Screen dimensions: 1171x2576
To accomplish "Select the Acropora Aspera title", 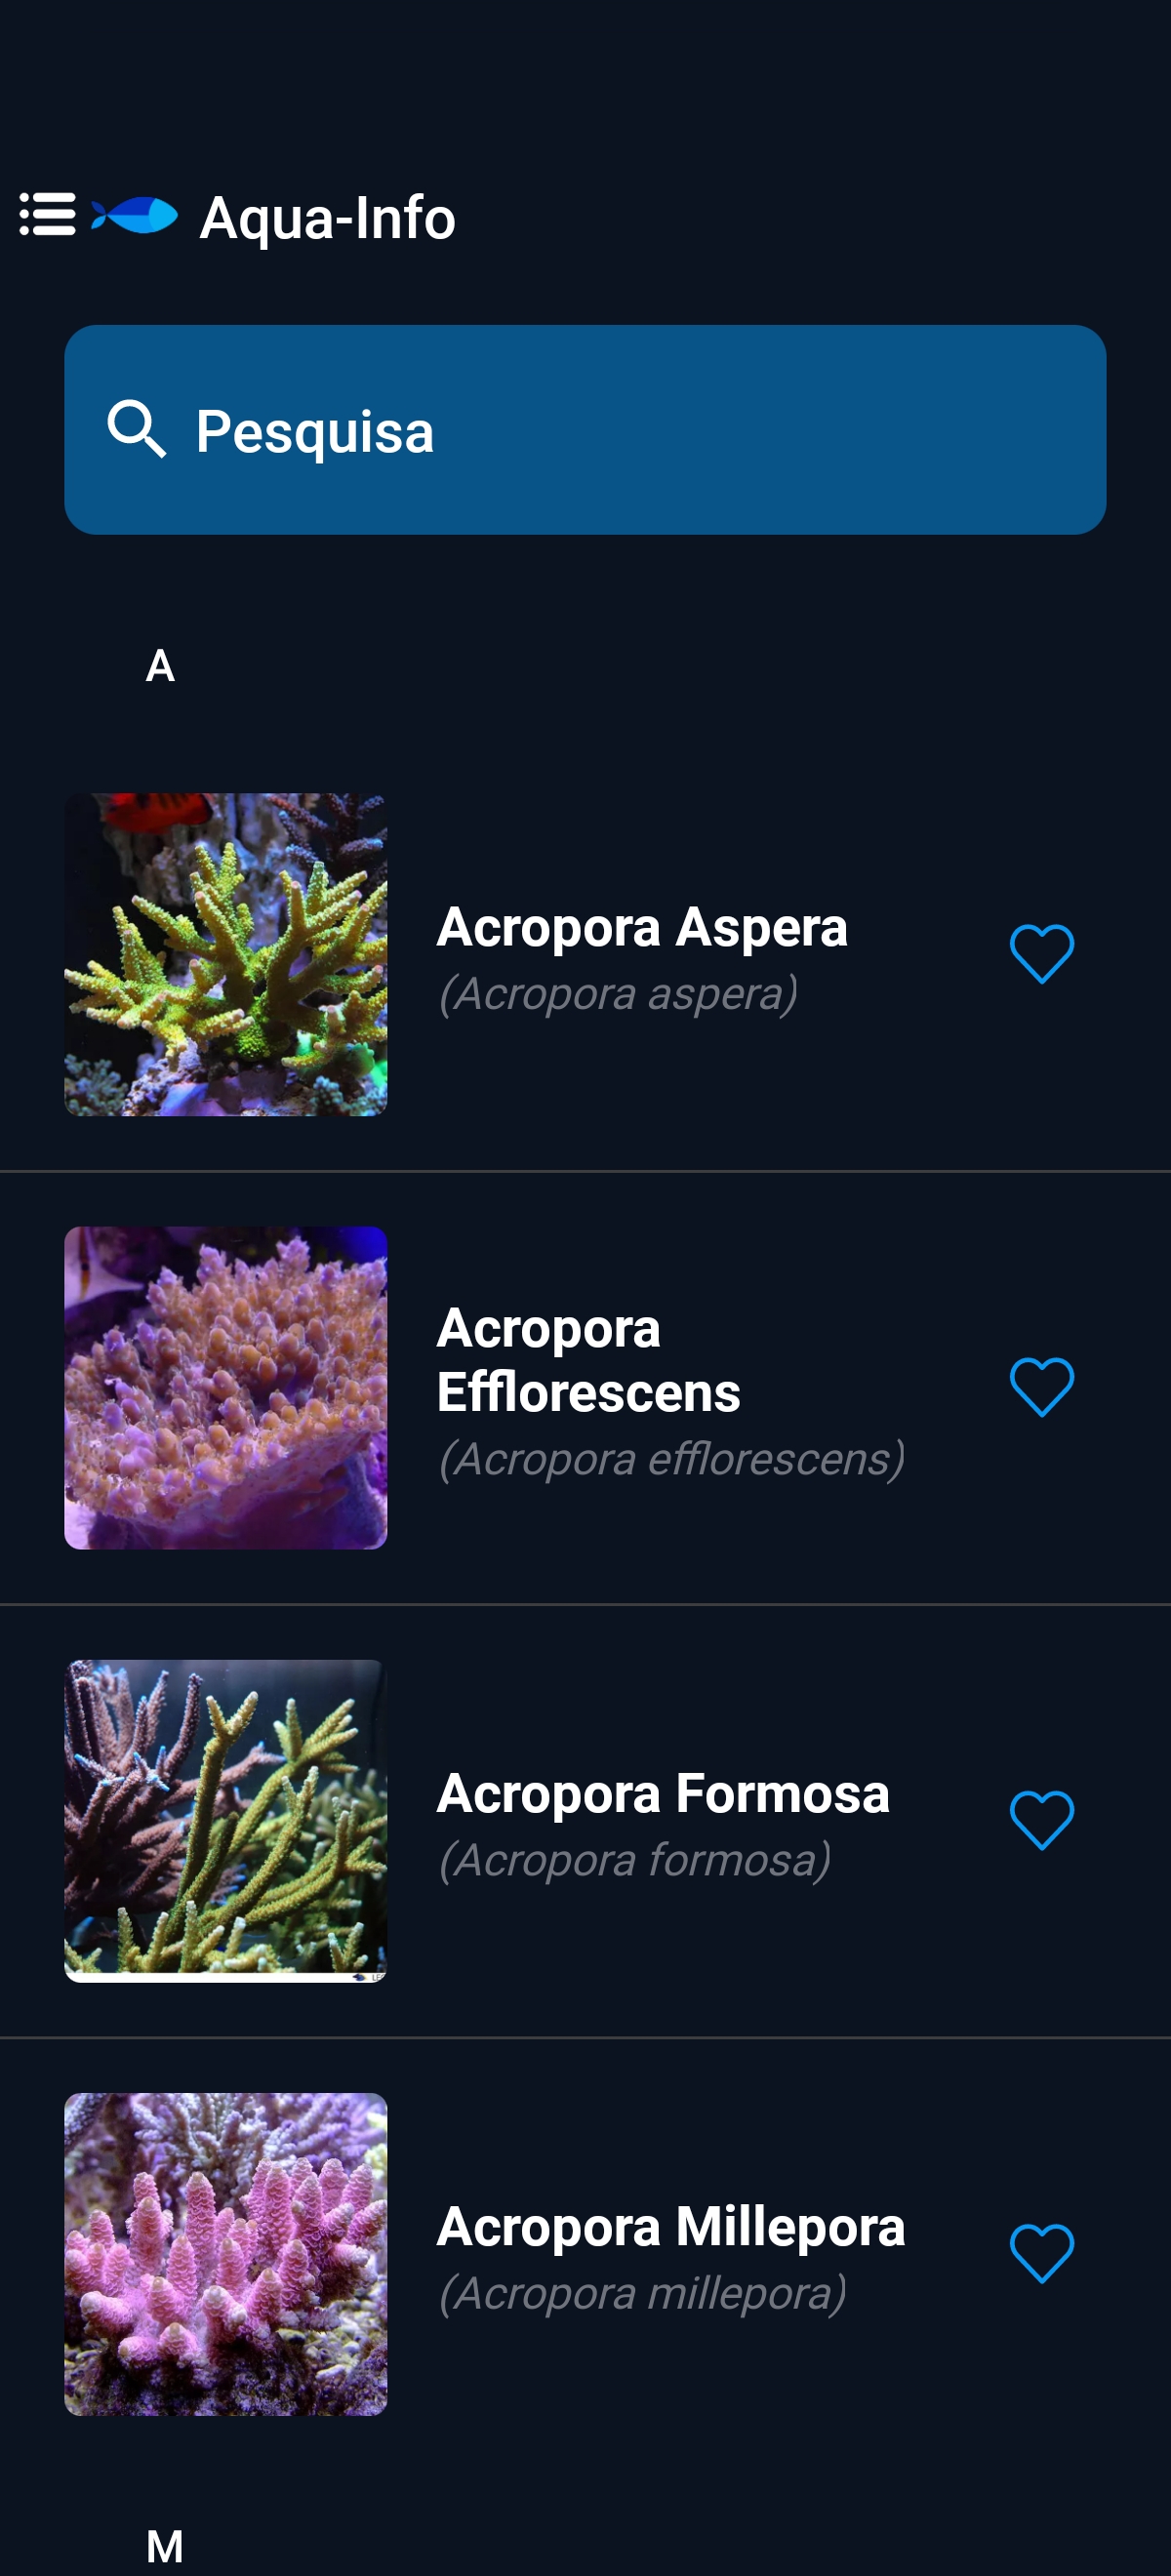I will click(642, 927).
